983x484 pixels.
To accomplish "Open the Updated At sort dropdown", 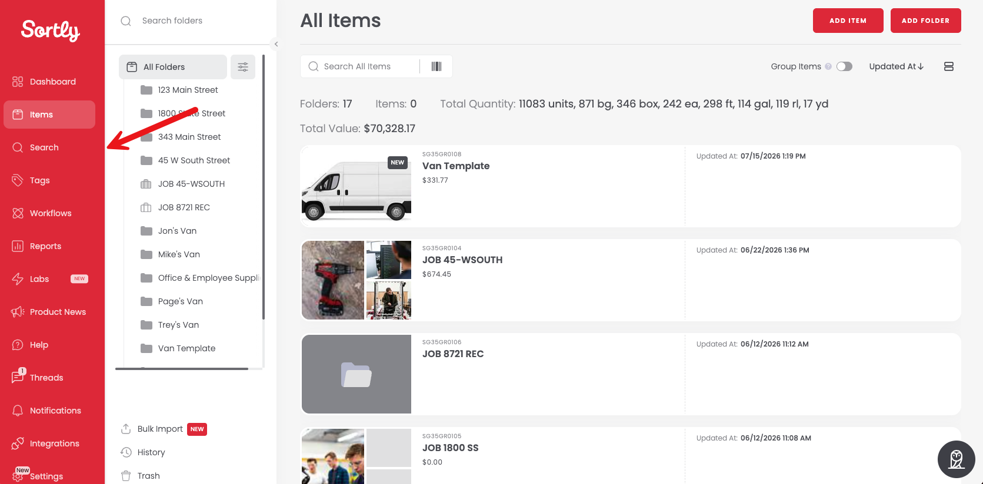I will pyautogui.click(x=896, y=66).
